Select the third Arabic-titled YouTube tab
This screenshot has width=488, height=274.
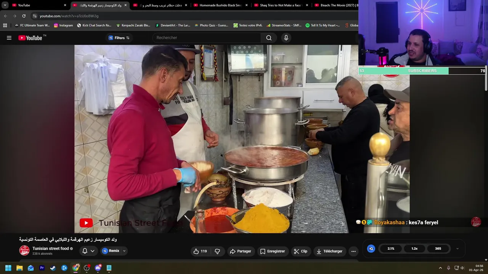160,5
